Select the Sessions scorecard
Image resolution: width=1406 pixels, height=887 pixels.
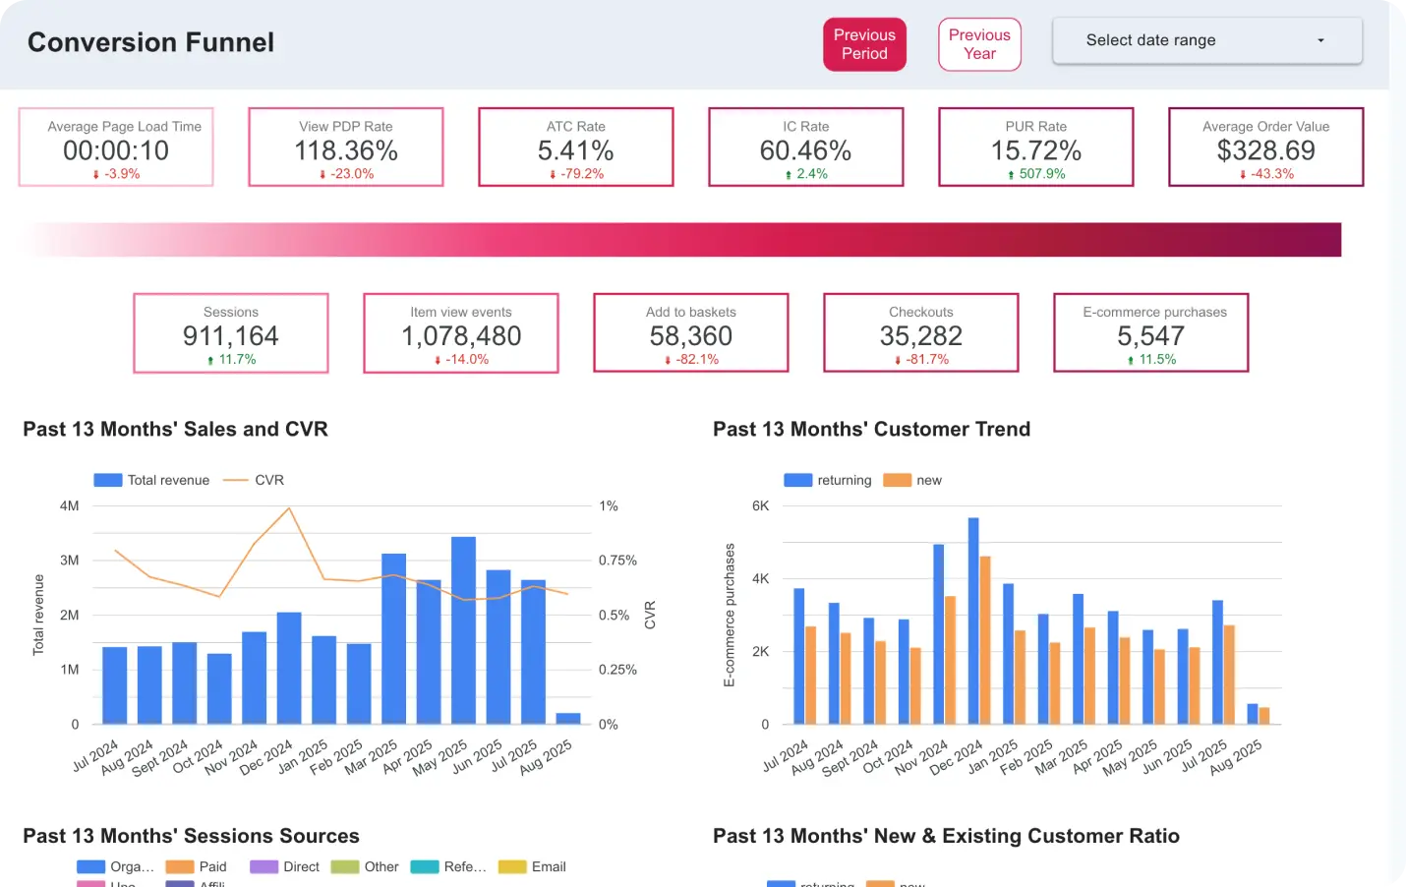point(230,332)
